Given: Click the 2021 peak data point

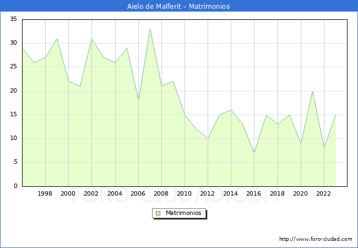Looking at the screenshot, I should pyautogui.click(x=312, y=91).
